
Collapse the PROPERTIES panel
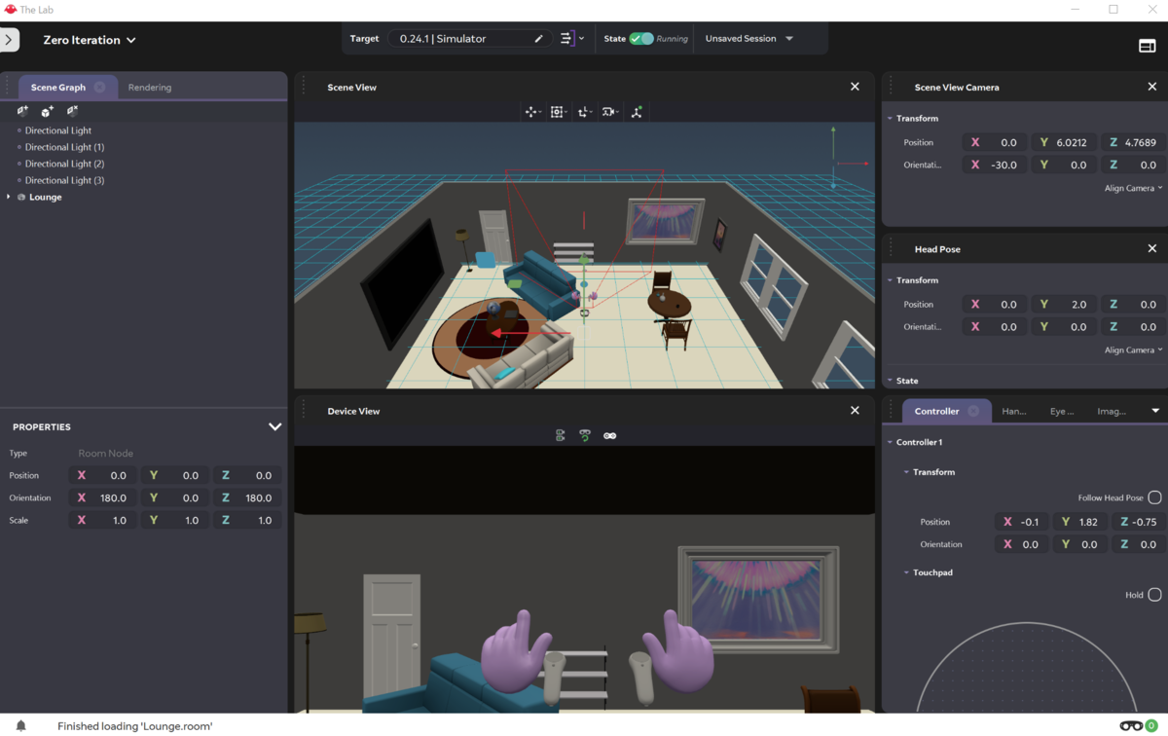(x=274, y=426)
